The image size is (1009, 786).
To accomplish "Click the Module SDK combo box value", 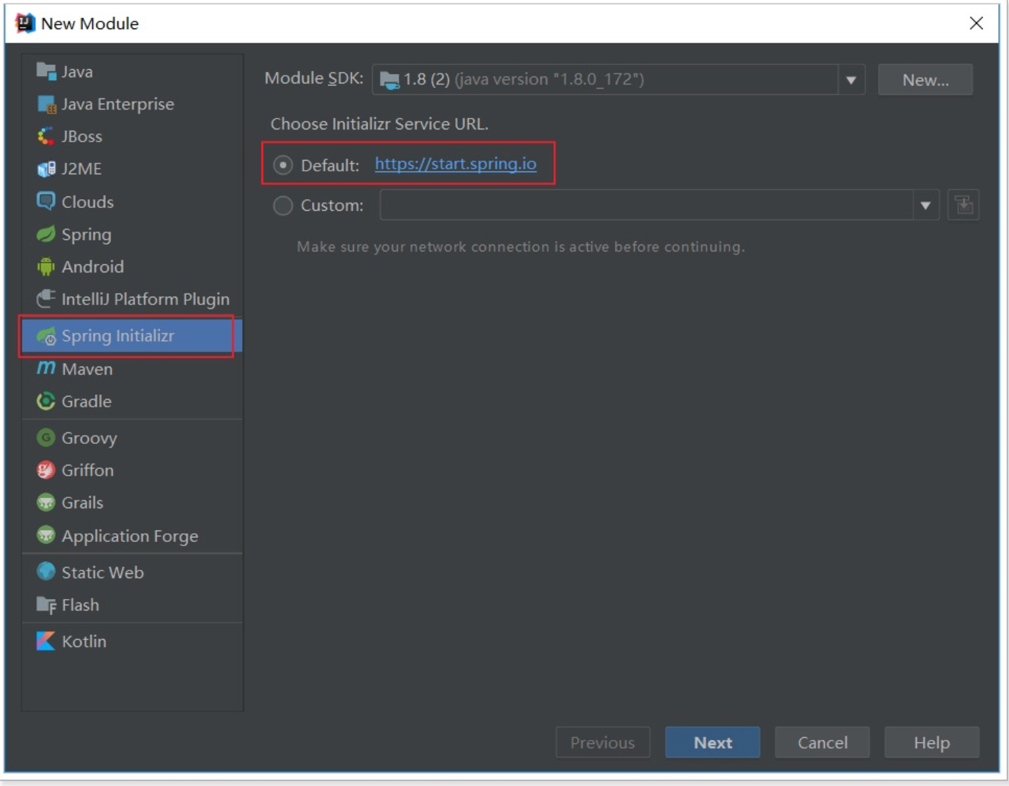I will click(x=605, y=79).
